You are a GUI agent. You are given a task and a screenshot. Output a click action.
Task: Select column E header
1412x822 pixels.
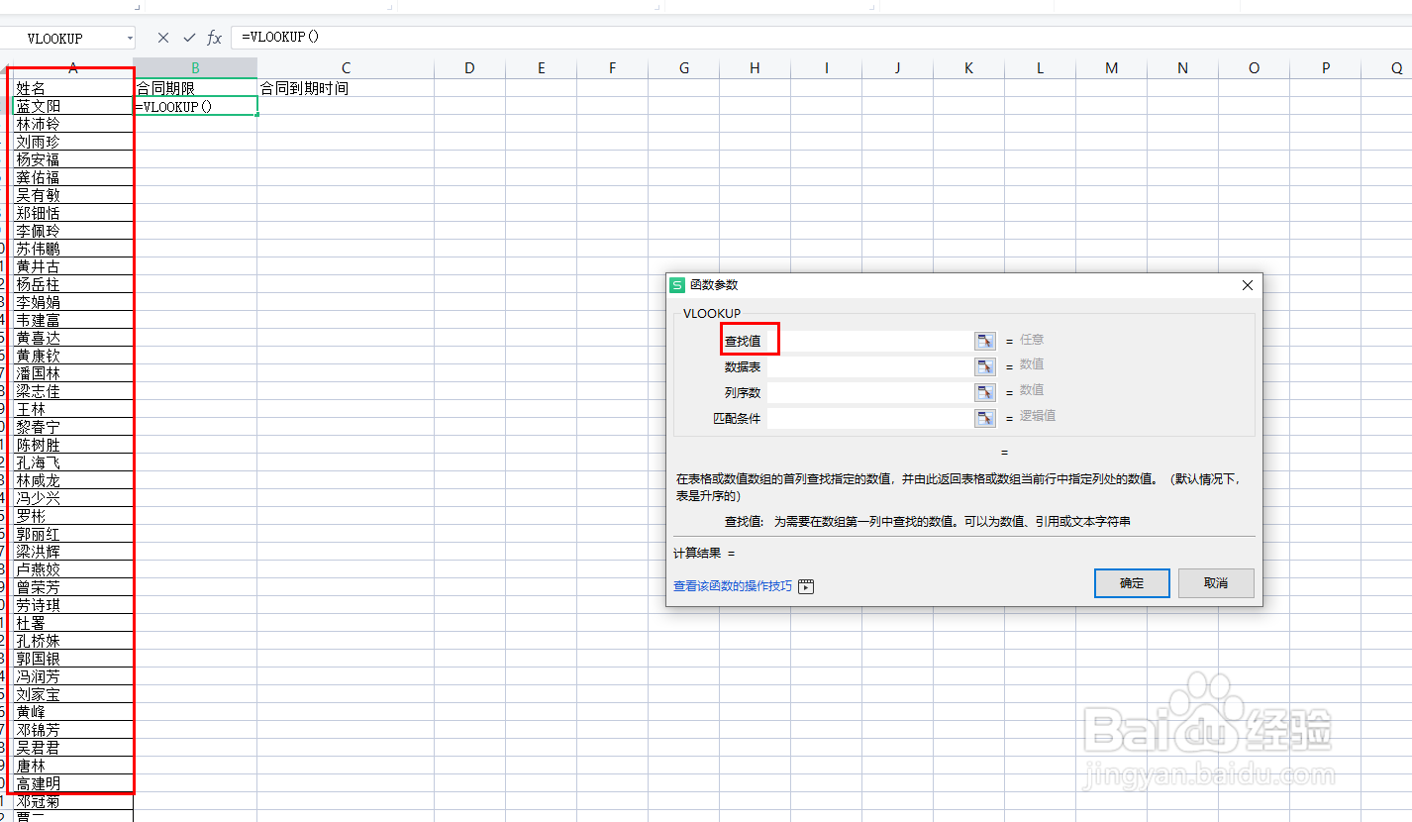(x=541, y=68)
